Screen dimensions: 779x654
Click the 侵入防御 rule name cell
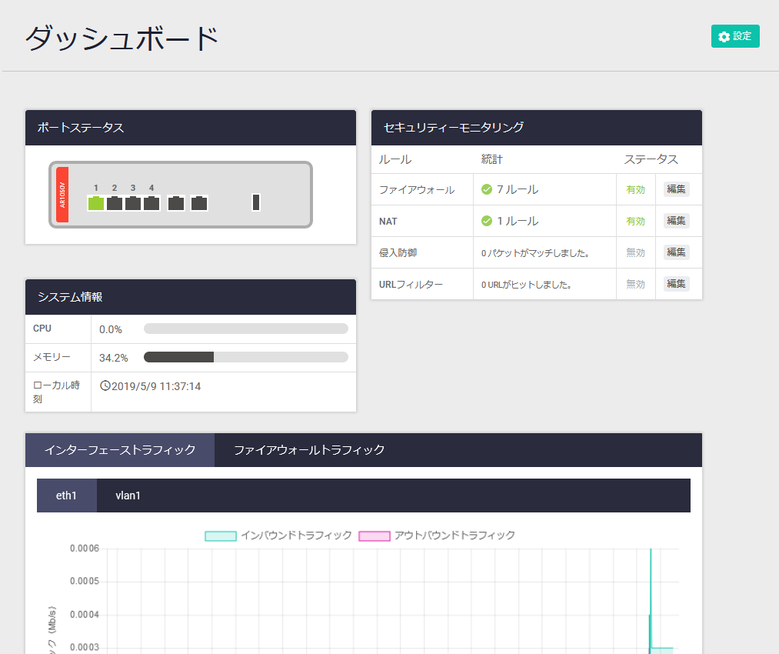tap(422, 252)
